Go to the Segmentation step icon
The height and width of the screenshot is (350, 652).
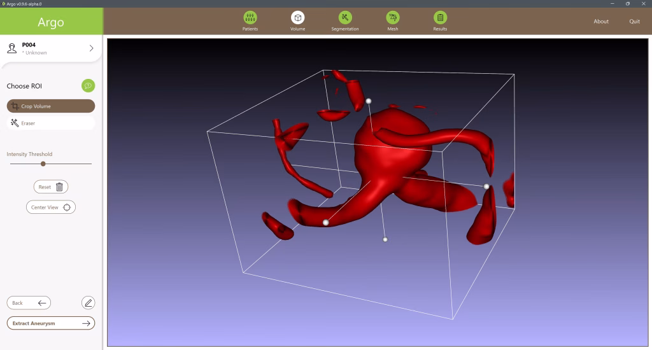point(345,18)
